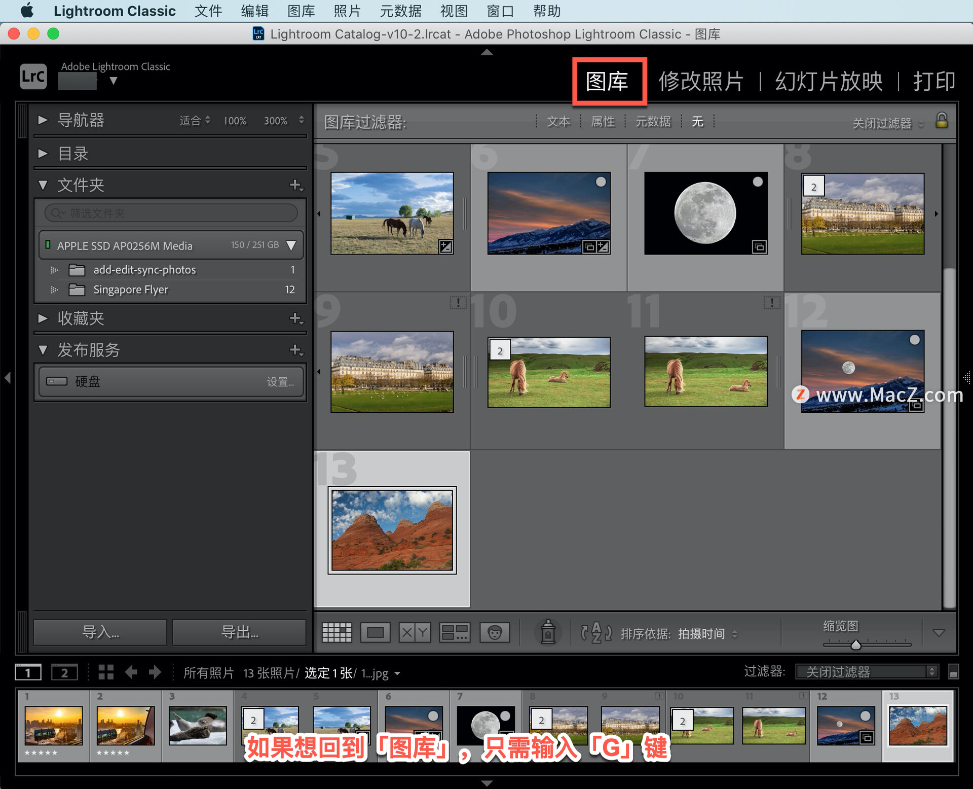Open People view face icon
The height and width of the screenshot is (789, 973).
[495, 632]
